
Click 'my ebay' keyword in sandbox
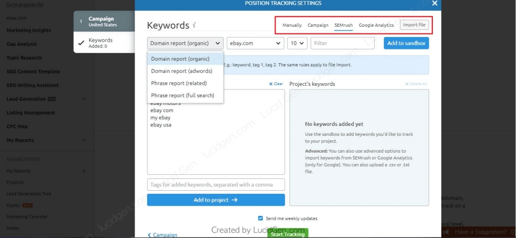160,118
